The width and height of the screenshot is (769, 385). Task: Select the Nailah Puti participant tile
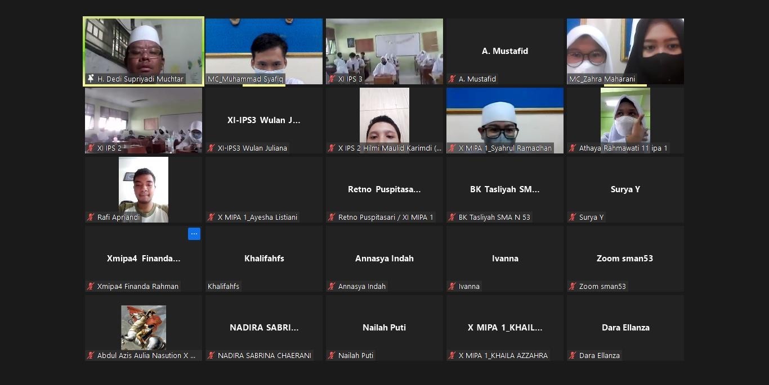point(384,328)
